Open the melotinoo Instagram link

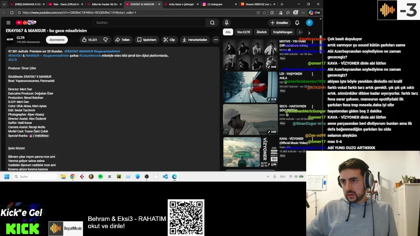[x=39, y=136]
